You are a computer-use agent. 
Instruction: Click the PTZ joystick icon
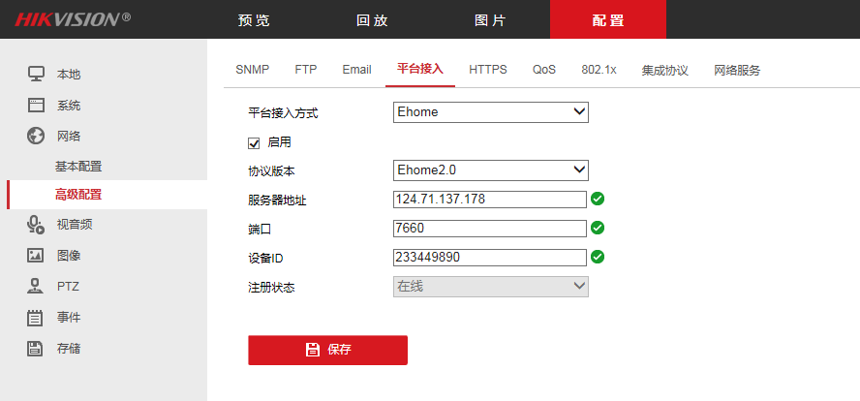36,287
